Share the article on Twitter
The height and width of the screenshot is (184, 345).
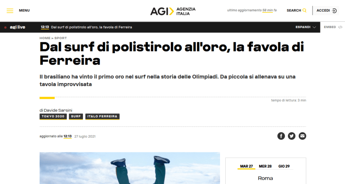tap(292, 136)
